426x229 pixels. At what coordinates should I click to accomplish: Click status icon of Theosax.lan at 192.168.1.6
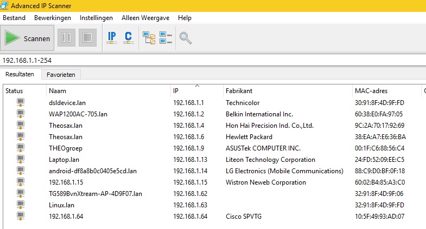[21, 137]
